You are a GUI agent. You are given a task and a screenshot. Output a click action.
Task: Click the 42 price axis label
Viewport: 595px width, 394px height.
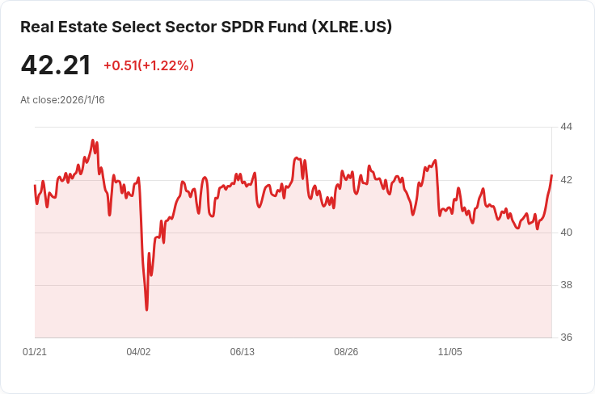[x=566, y=180]
